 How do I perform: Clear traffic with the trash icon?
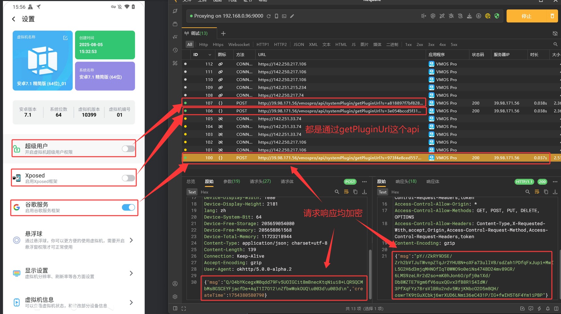[x=552, y=16]
